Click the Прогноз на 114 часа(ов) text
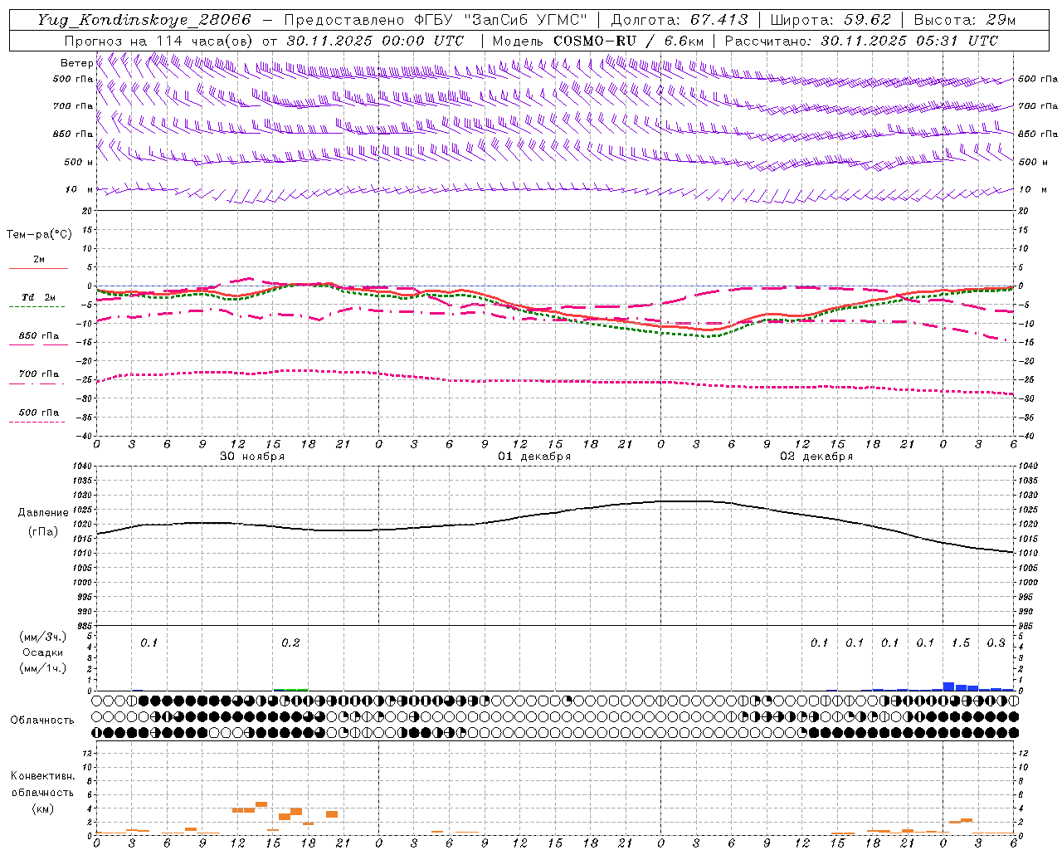Image resolution: width=1062 pixels, height=850 pixels. pos(160,40)
